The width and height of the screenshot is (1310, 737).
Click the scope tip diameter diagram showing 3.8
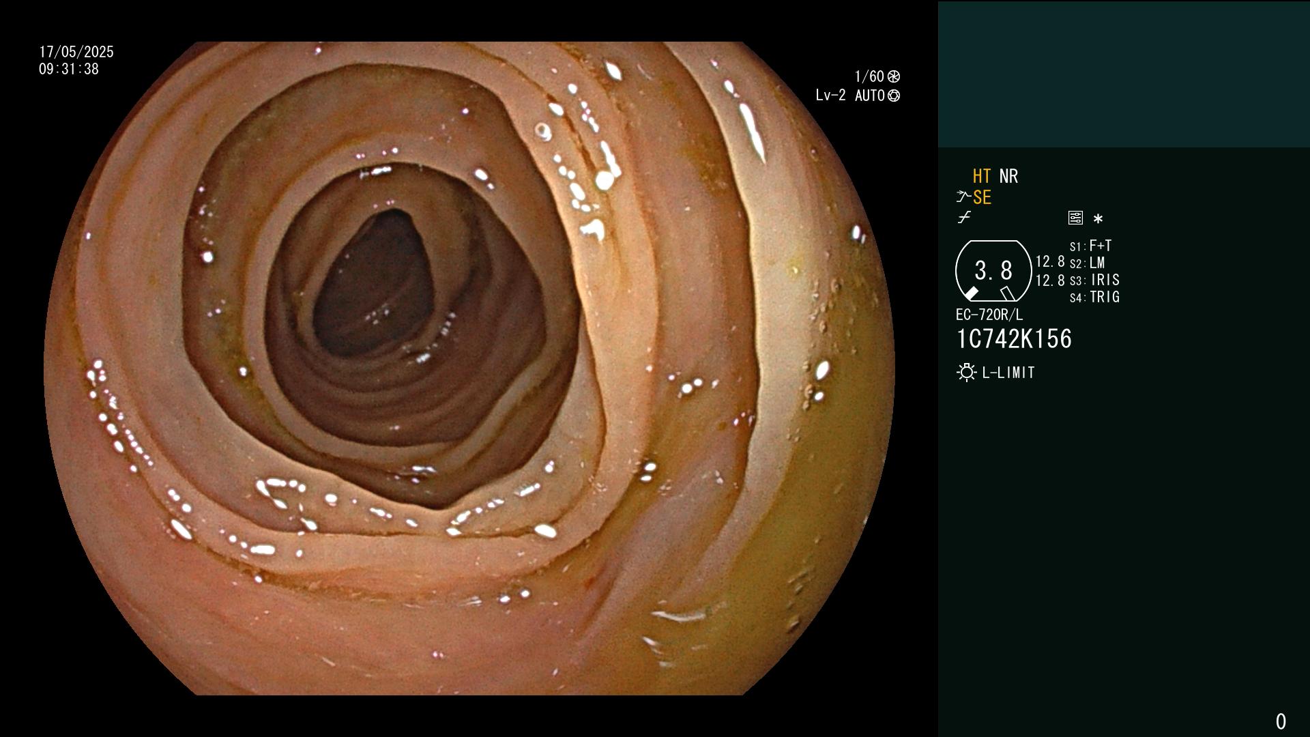point(993,271)
